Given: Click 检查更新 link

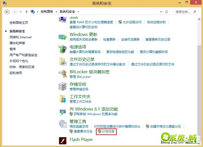Looking at the screenshot, I should pyautogui.click(x=109, y=40).
